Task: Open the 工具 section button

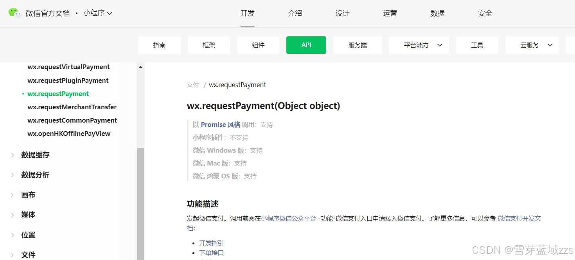Action: pos(477,45)
